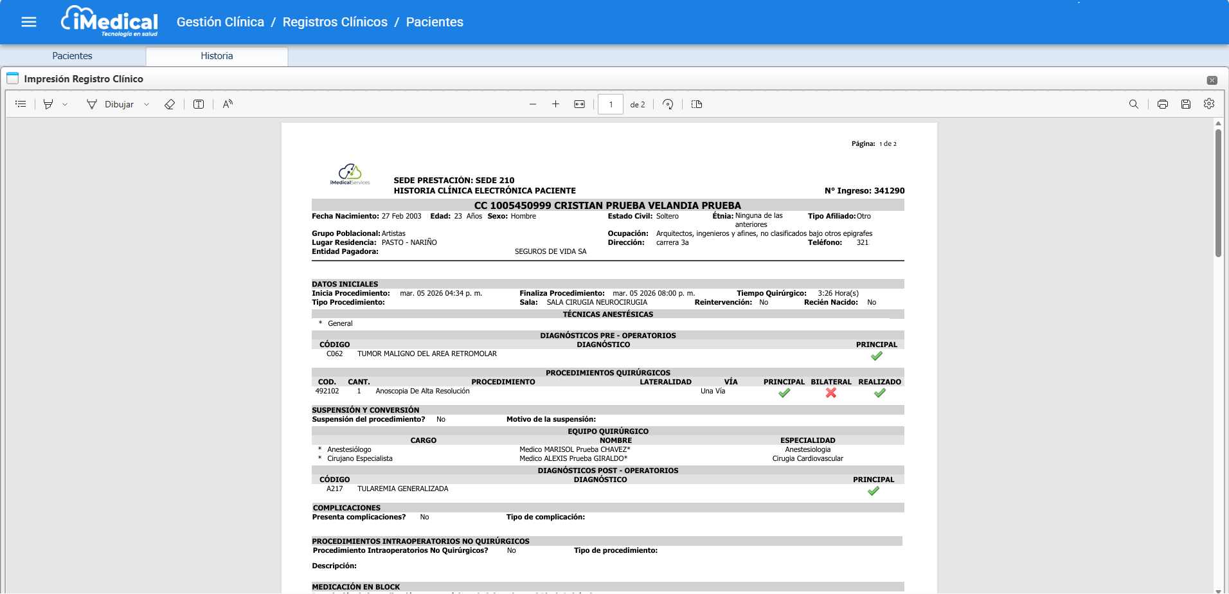Click the page number input field
The height and width of the screenshot is (594, 1229).
click(610, 104)
